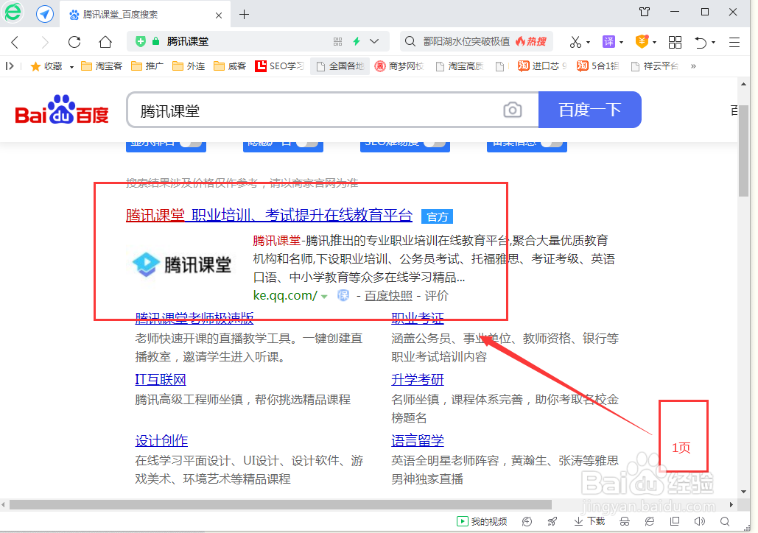Open the hamburger main menu
This screenshot has height=533, width=758.
(734, 42)
